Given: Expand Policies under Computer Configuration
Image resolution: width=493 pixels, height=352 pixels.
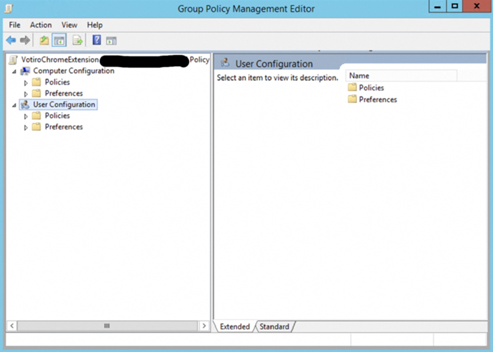Looking at the screenshot, I should [x=26, y=83].
